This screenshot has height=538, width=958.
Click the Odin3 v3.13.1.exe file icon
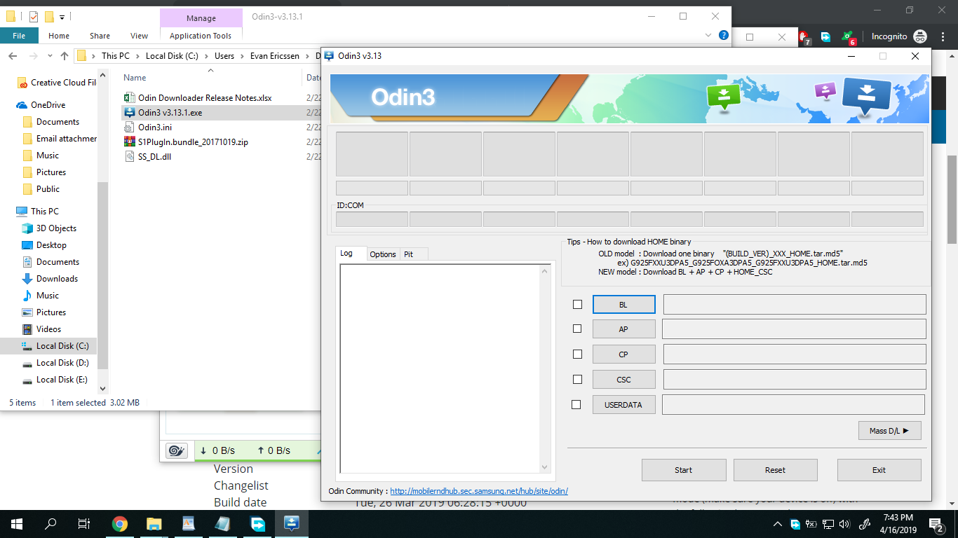coord(130,112)
